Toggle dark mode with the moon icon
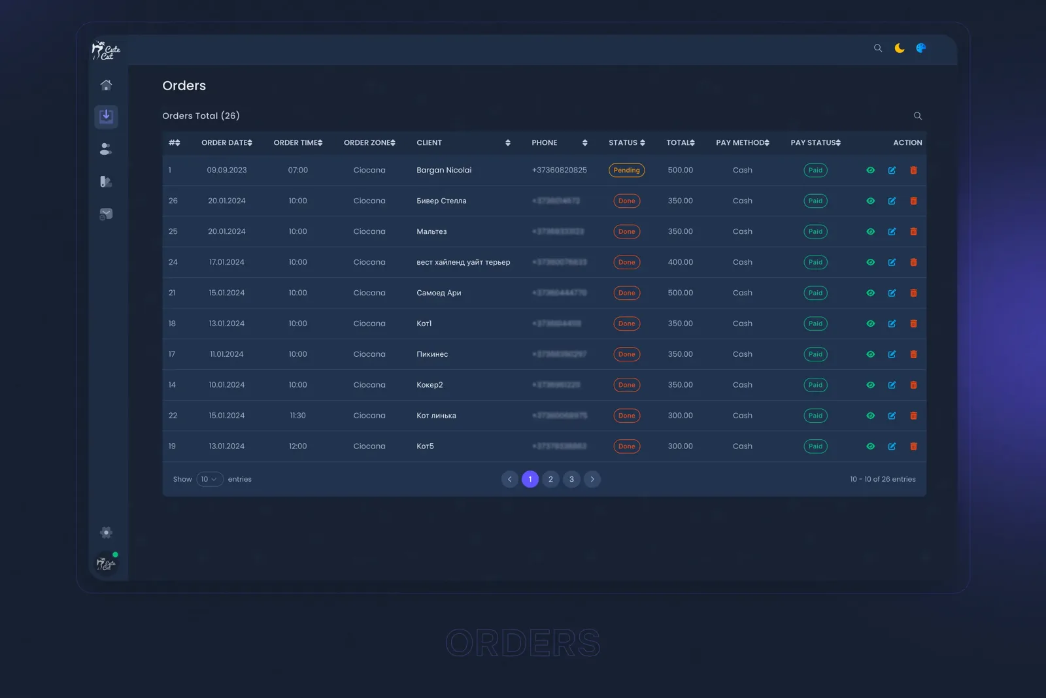Screen dimensions: 1046x698 tap(900, 48)
